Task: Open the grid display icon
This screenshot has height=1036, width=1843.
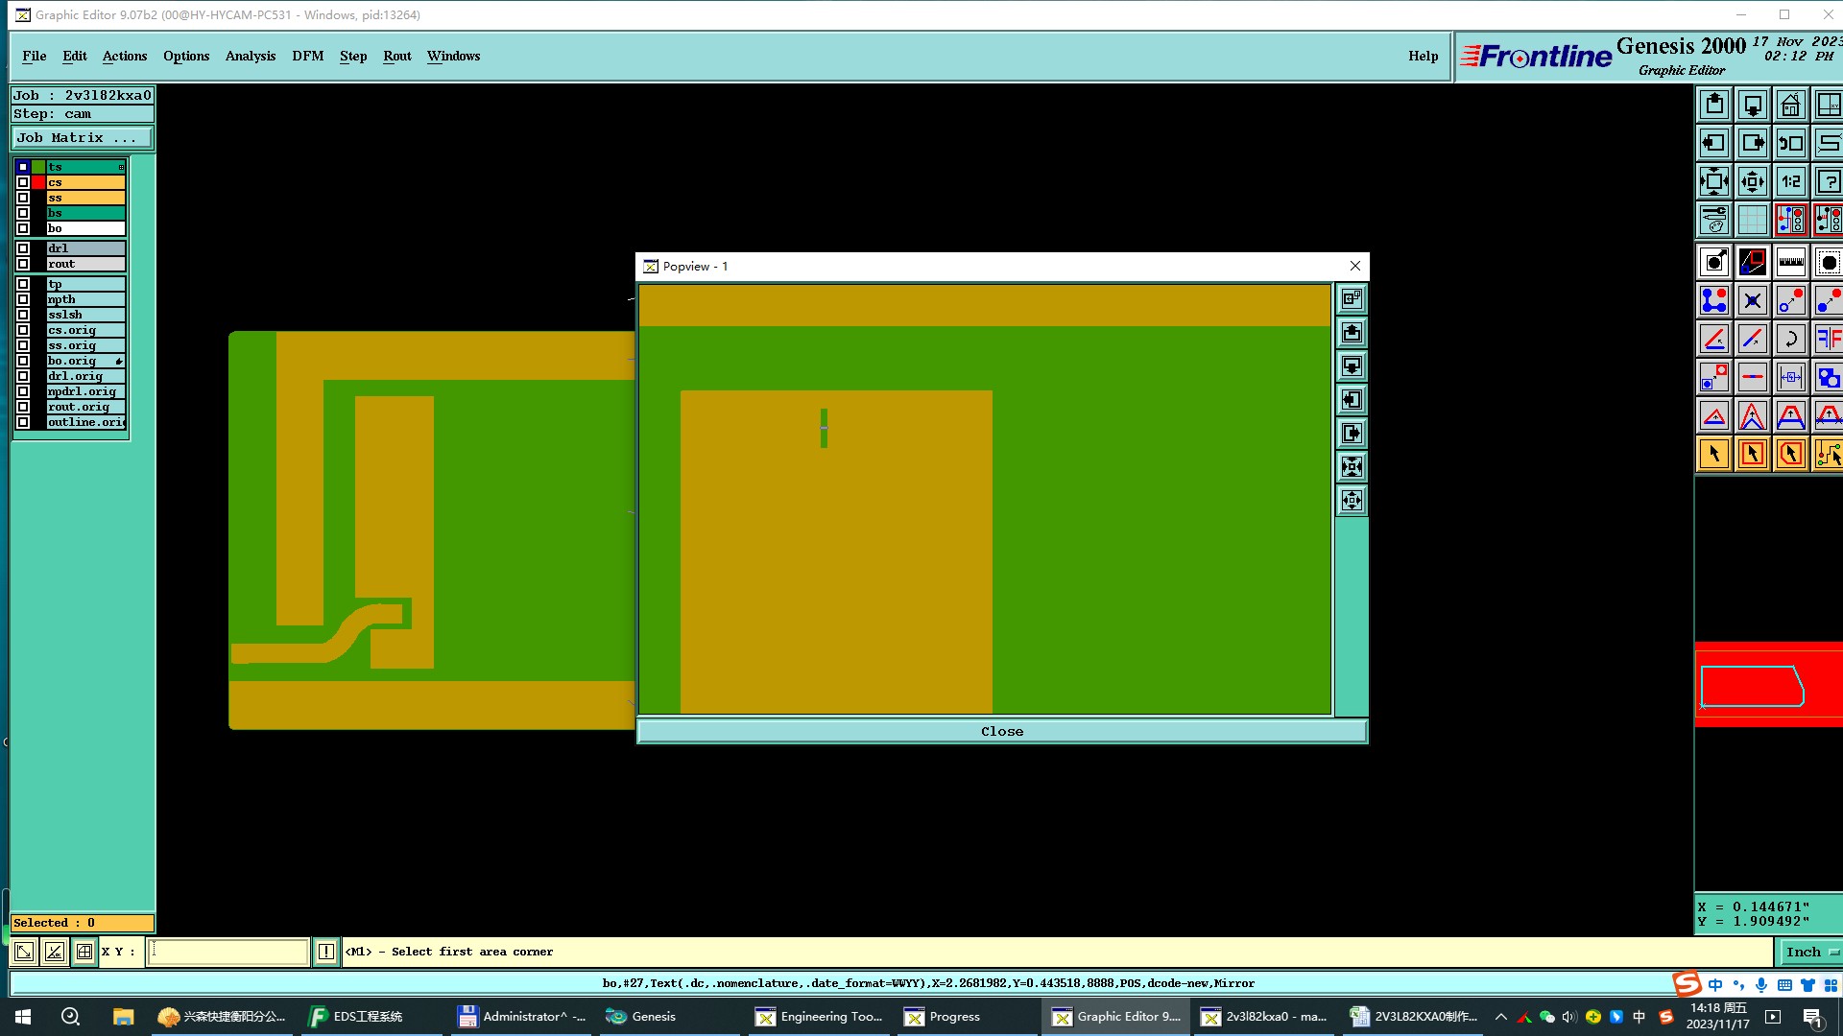Action: pyautogui.click(x=1752, y=220)
